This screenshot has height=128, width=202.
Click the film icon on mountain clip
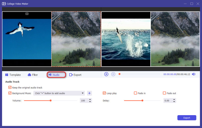point(76,14)
